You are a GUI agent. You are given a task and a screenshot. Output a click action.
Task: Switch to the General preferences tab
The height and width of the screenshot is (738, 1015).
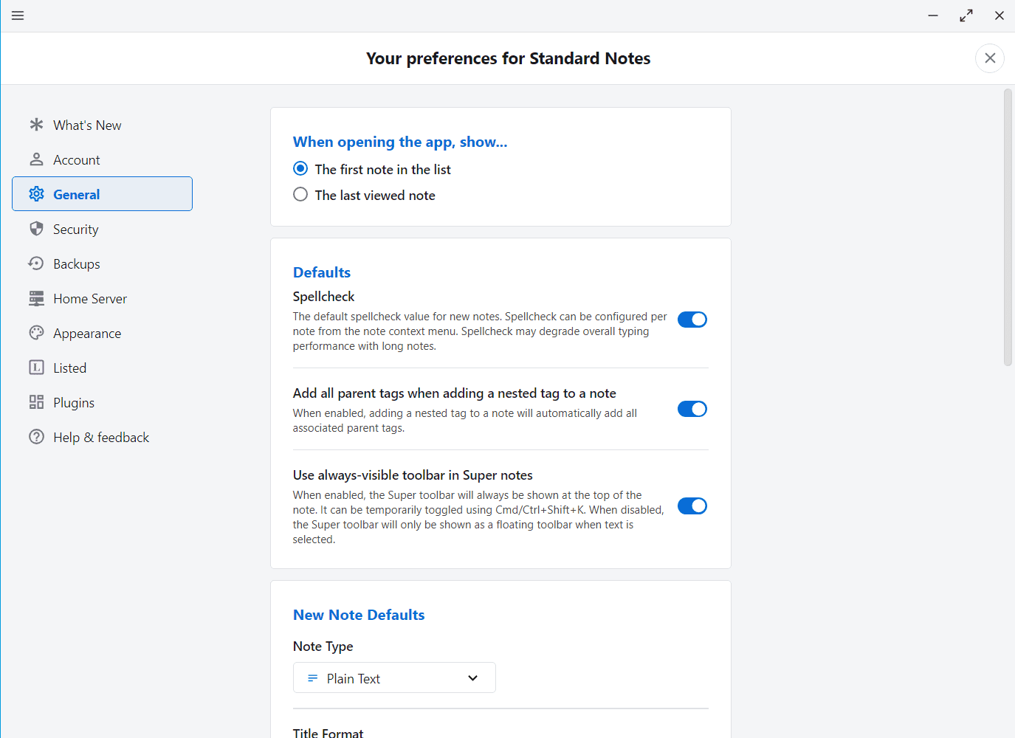tap(102, 194)
